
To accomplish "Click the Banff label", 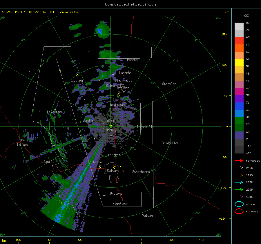I will pyautogui.click(x=48, y=162).
